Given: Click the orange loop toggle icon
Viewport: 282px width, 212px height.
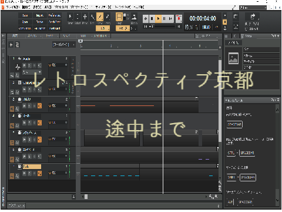Looking at the screenshot, I should 225,22.
